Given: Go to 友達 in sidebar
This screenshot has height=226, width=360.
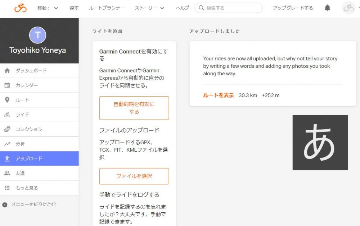Looking at the screenshot, I should tap(39, 173).
